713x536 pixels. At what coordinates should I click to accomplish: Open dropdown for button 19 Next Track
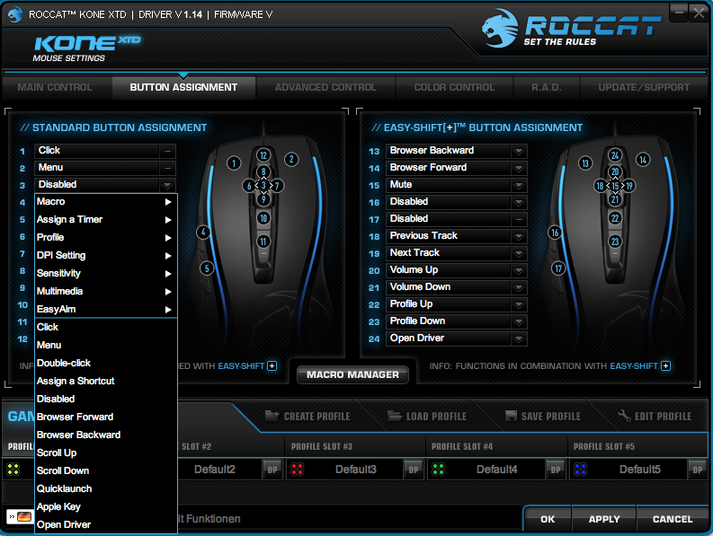519,253
